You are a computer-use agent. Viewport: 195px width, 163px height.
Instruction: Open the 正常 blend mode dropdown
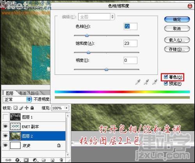point(17,100)
